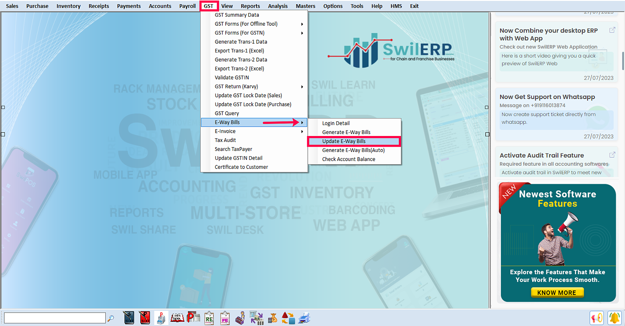Image resolution: width=625 pixels, height=326 pixels.
Task: Select Generate E-Way Bills(Auto)
Action: click(x=354, y=150)
